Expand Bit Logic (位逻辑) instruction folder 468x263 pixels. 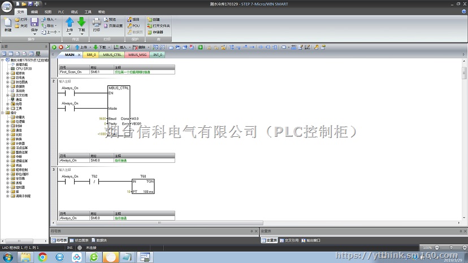pos(7,122)
